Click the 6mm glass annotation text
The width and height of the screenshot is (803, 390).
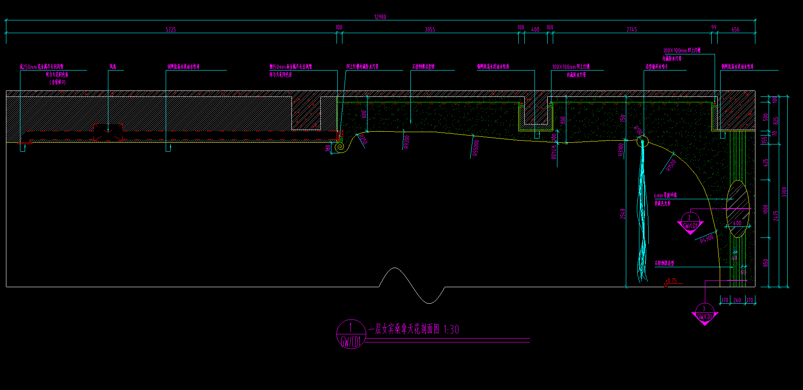click(665, 195)
